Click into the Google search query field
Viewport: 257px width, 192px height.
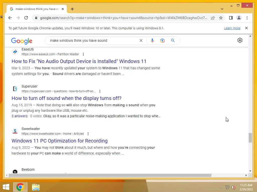click(x=93, y=40)
